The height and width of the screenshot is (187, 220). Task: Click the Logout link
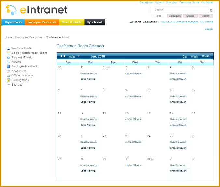point(209,29)
